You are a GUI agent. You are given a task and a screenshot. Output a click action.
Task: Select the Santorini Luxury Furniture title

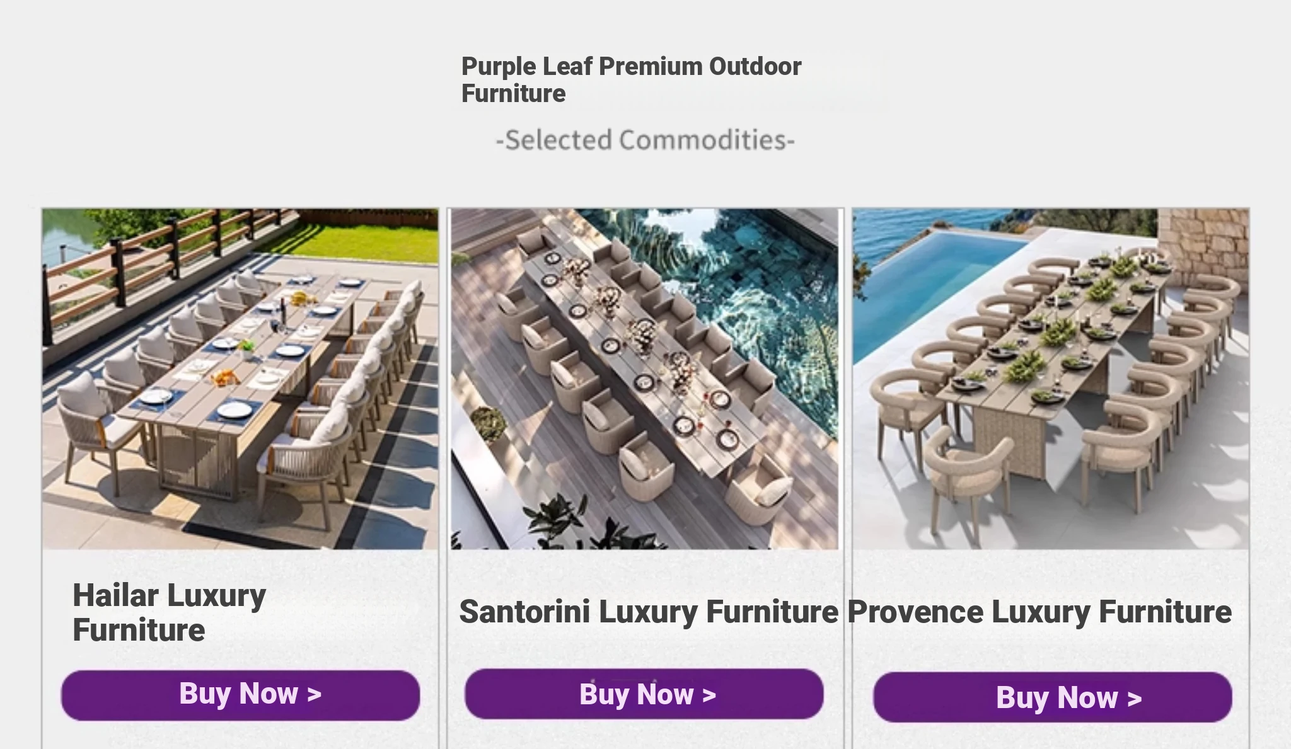coord(648,612)
